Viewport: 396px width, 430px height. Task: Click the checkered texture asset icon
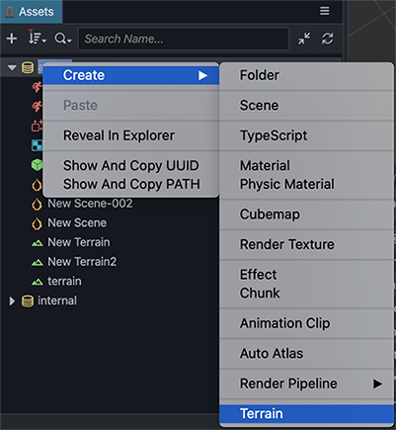pyautogui.click(x=37, y=145)
